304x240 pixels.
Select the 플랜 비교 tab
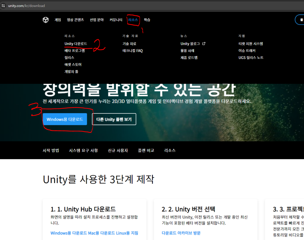146,150
